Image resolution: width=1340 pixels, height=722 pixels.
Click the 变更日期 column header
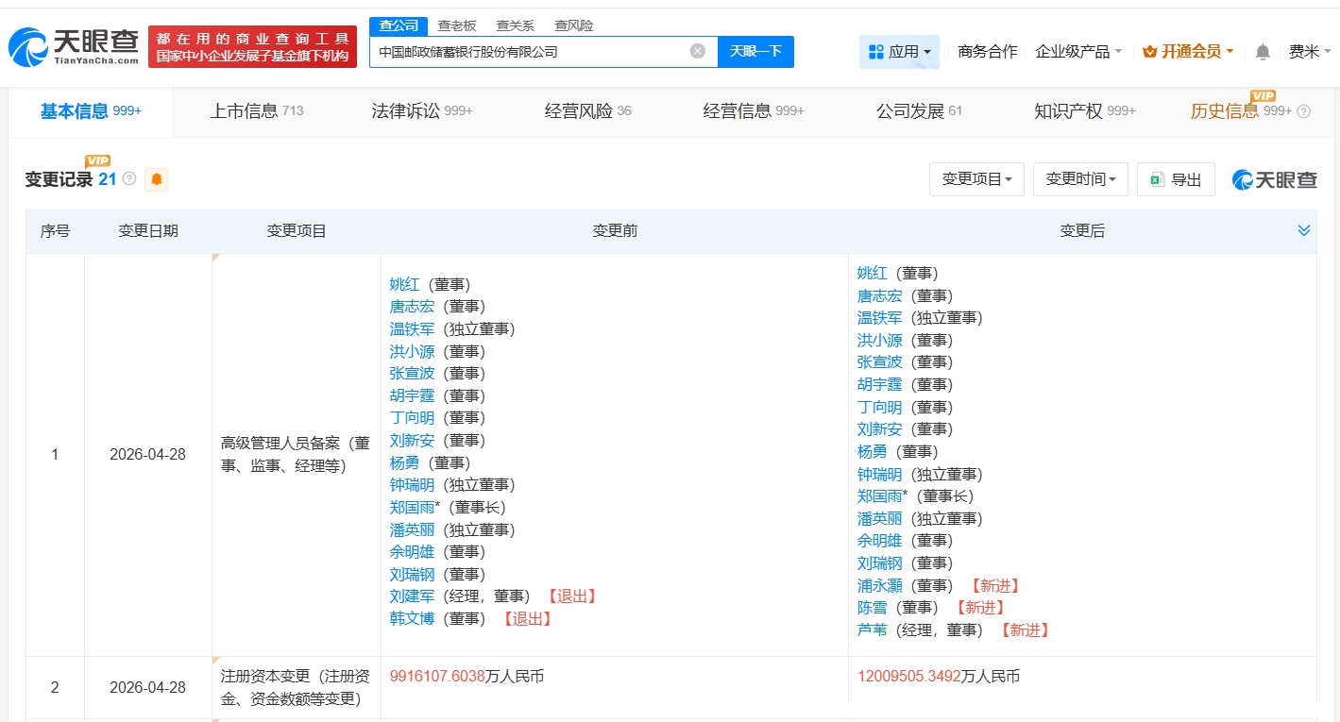148,231
